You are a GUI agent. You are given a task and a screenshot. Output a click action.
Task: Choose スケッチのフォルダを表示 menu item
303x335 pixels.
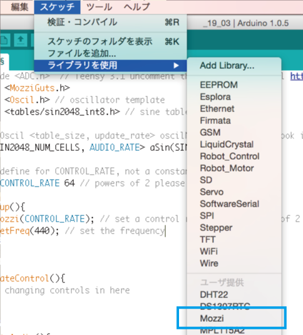tap(110, 41)
